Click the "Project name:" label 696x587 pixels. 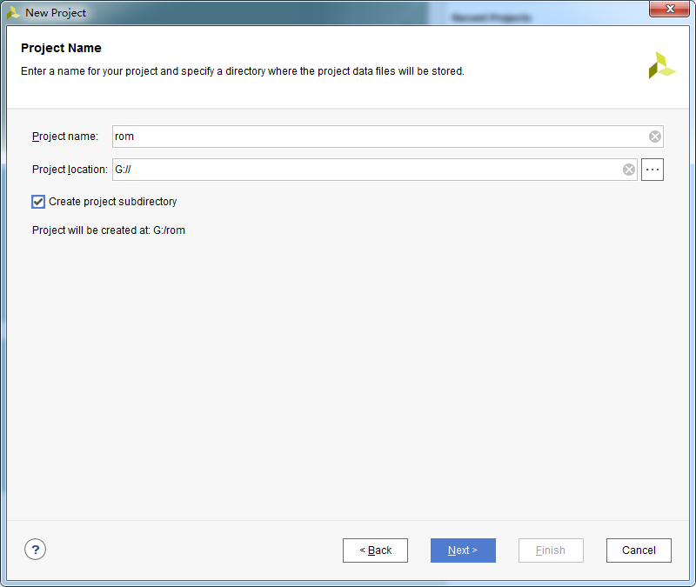point(65,137)
